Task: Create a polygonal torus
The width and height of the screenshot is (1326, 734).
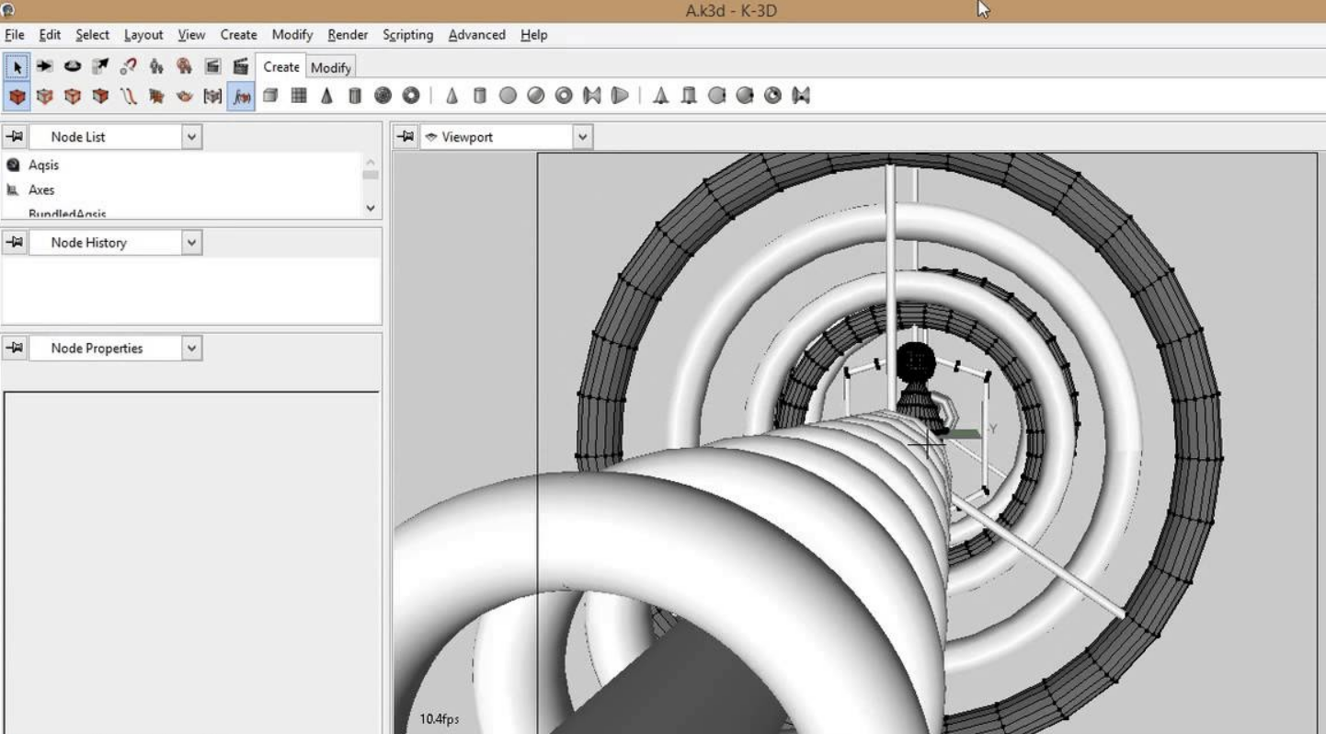Action: [x=411, y=95]
